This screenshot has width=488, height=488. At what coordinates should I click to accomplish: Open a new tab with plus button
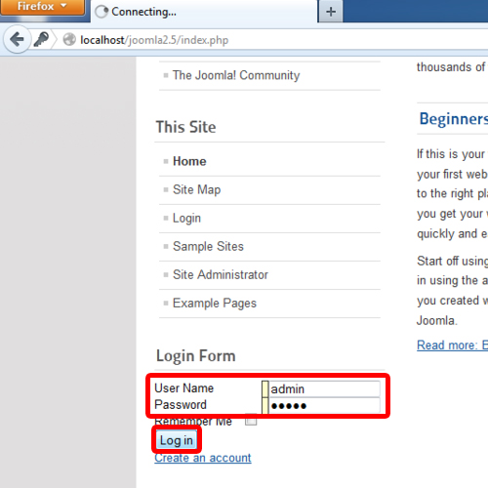tap(331, 12)
